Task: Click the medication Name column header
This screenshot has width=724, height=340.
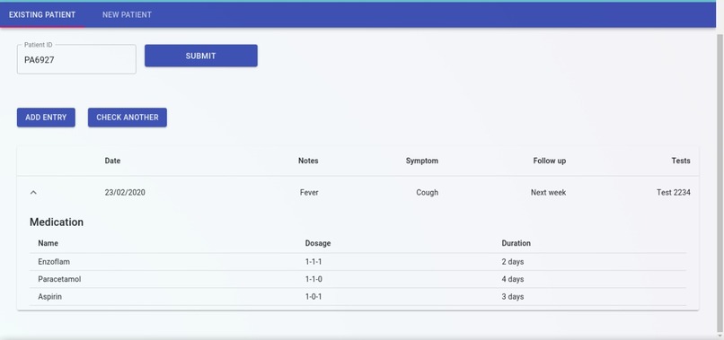Action: click(x=48, y=243)
